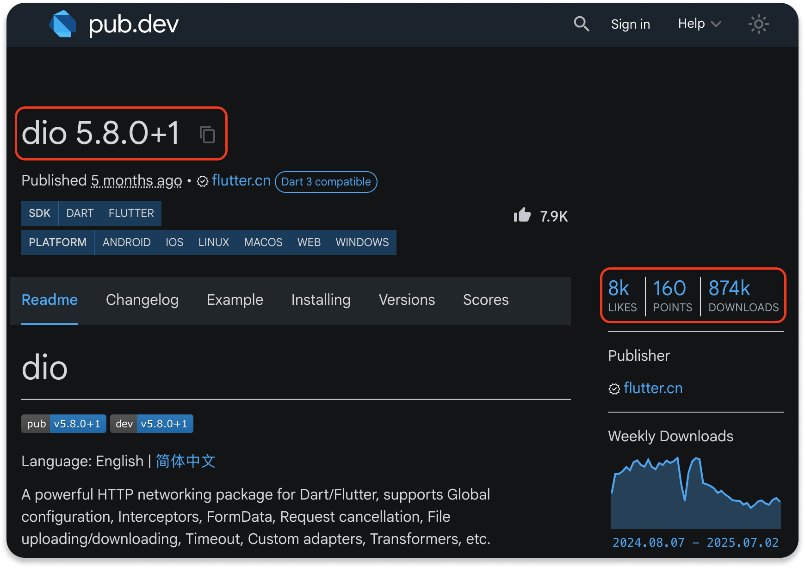
Task: Click the 160 POINTS score
Action: [672, 296]
